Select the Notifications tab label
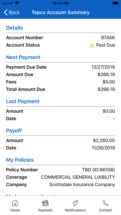The height and width of the screenshot is (215, 121). point(75,210)
